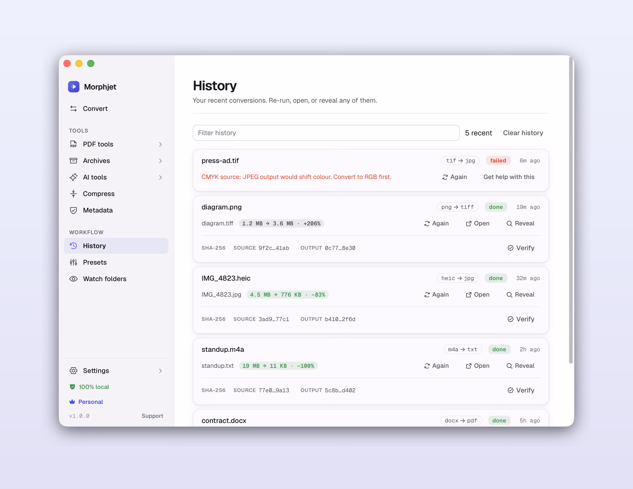633x489 pixels.
Task: Select History in the Workflow section
Action: [116, 246]
